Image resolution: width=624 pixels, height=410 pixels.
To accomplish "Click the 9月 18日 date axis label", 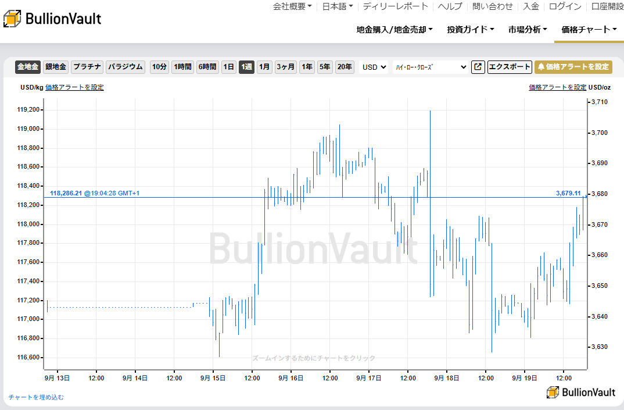I will click(x=447, y=378).
